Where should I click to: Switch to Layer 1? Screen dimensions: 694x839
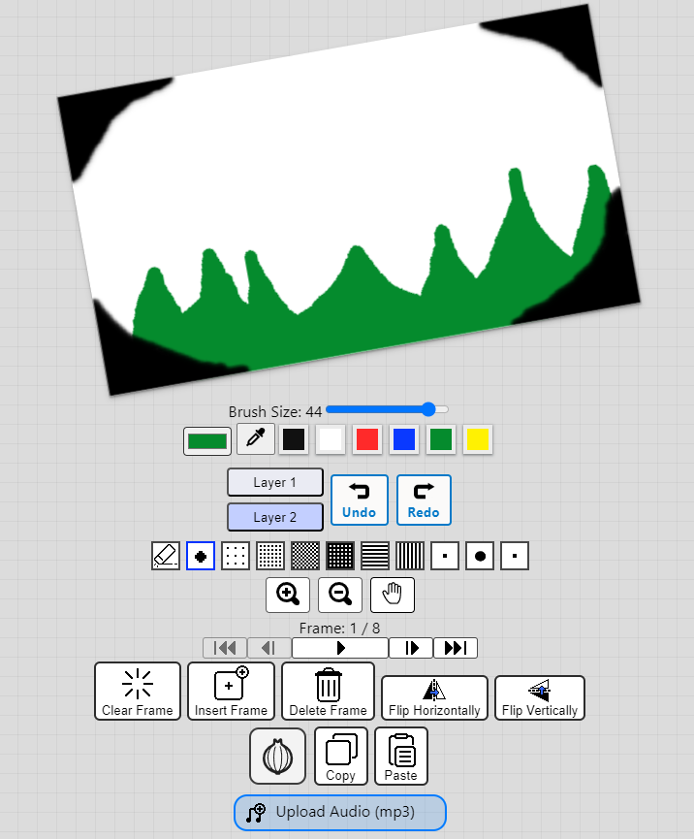[x=275, y=482]
